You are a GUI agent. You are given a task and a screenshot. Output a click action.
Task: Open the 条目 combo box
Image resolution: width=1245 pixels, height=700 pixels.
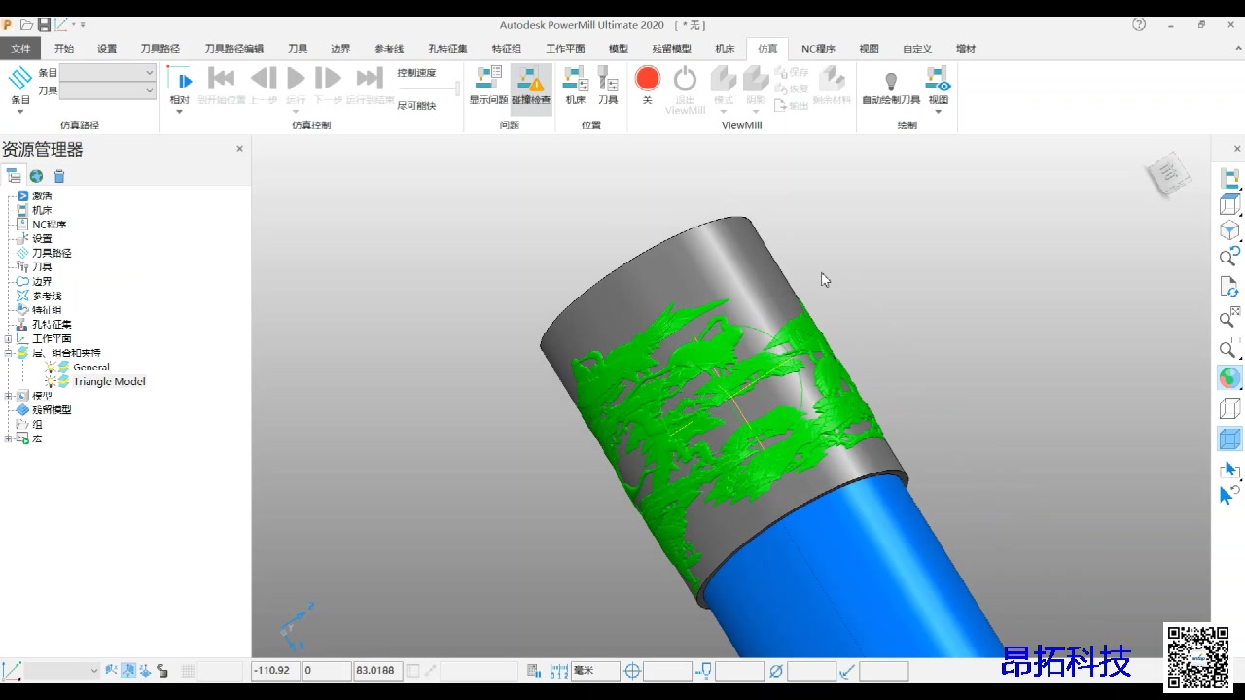[x=107, y=73]
